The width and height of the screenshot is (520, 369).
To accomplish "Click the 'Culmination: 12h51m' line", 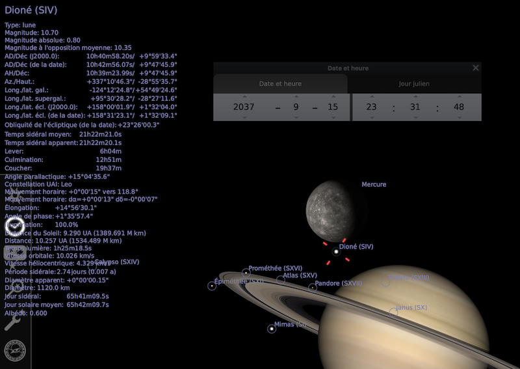I will click(x=63, y=159).
